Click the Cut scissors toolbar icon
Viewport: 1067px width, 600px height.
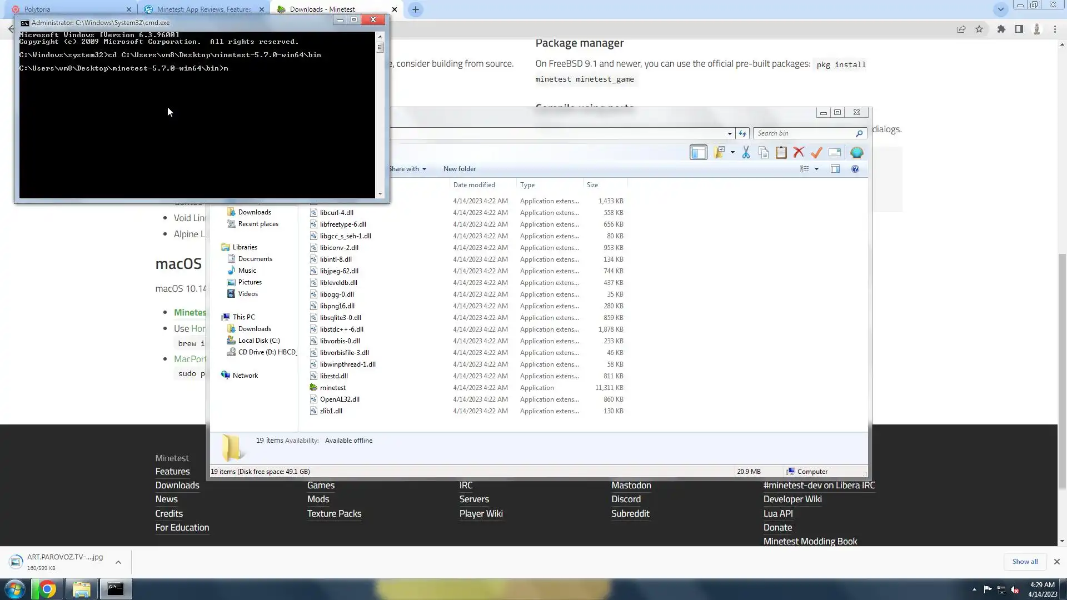tap(746, 152)
